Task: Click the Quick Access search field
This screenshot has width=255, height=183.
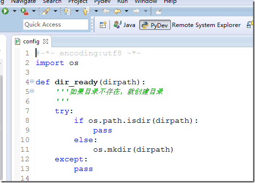Action: click(x=56, y=25)
